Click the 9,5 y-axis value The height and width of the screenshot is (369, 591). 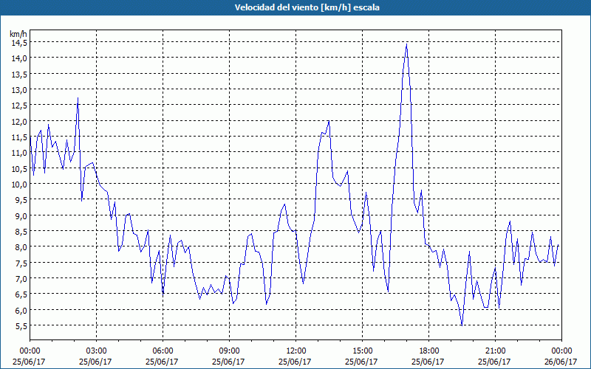click(x=21, y=200)
